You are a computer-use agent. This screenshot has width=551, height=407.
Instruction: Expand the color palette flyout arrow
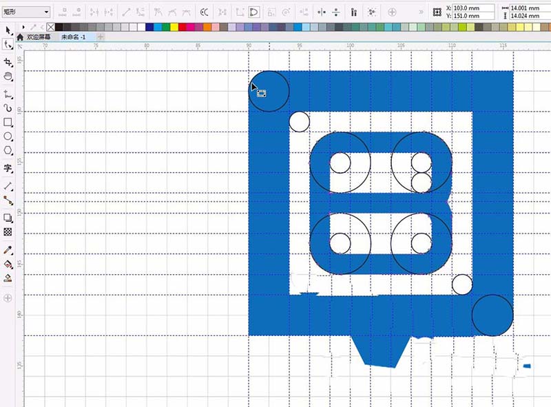pyautogui.click(x=23, y=27)
